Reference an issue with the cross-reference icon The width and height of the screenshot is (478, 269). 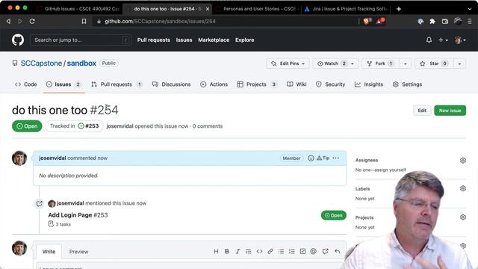pos(326,251)
